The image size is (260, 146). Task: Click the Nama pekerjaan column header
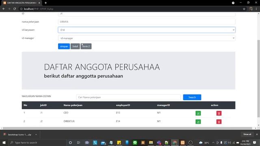tap(73, 105)
